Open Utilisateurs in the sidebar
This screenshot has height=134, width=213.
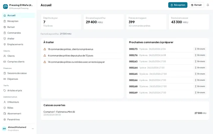(19, 102)
